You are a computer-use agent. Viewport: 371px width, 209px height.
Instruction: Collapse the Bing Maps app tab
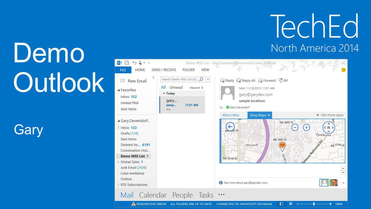point(260,115)
